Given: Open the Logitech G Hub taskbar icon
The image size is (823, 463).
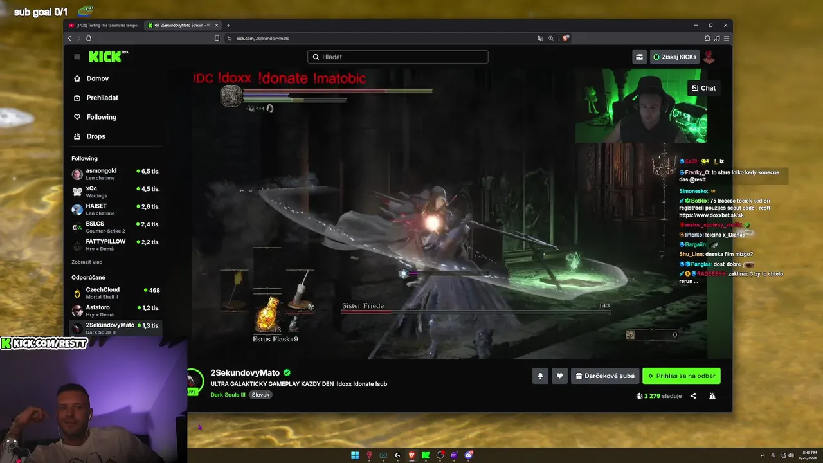Looking at the screenshot, I should pos(397,455).
